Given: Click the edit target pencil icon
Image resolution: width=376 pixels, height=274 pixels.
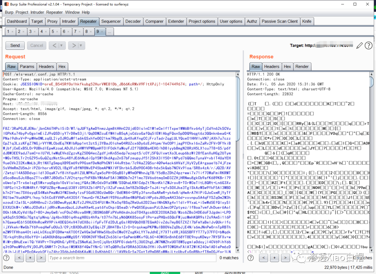Looking at the screenshot, I should pyautogui.click(x=359, y=46).
